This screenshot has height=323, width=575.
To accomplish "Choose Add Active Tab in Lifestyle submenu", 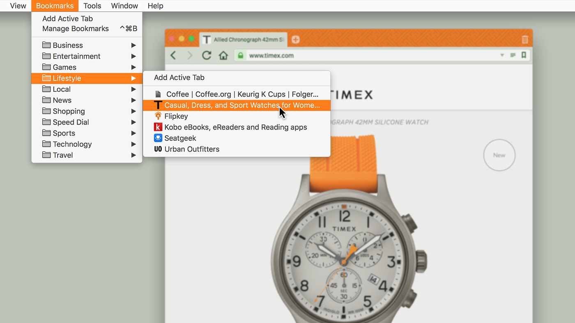I will pyautogui.click(x=237, y=77).
